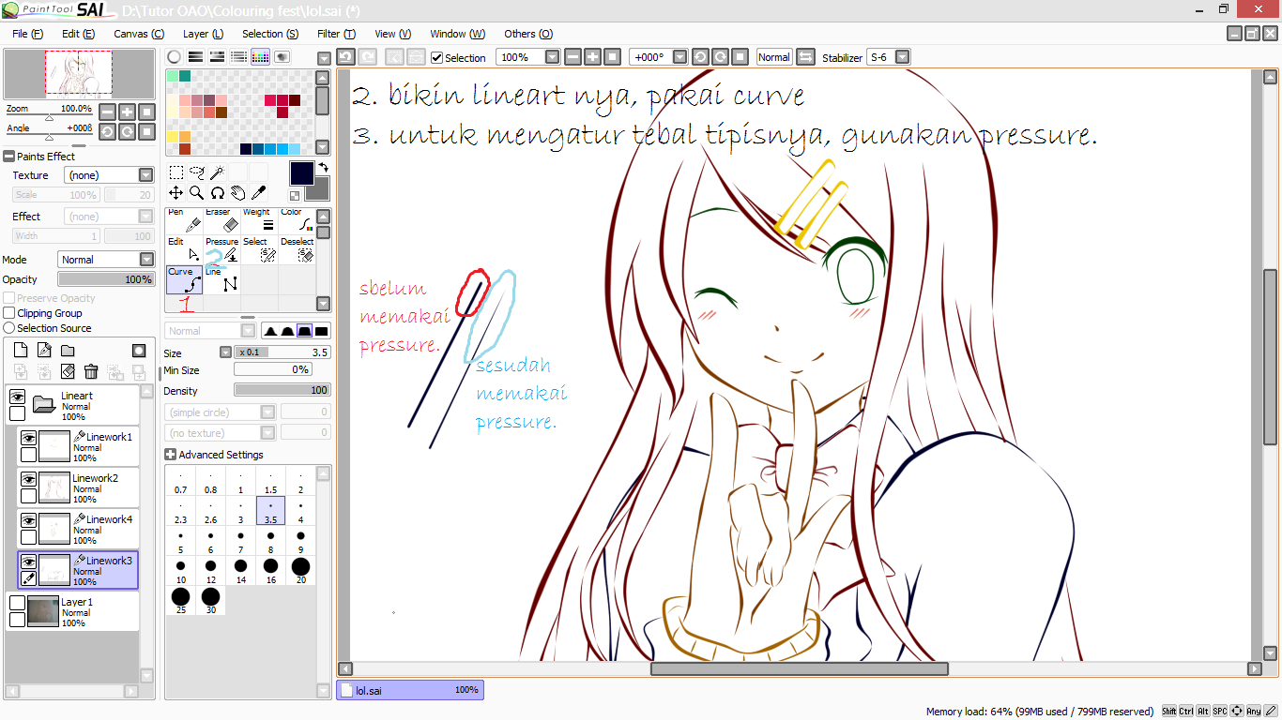Disable the Selection checkbox in toolbar
1282x720 pixels.
pyautogui.click(x=437, y=57)
